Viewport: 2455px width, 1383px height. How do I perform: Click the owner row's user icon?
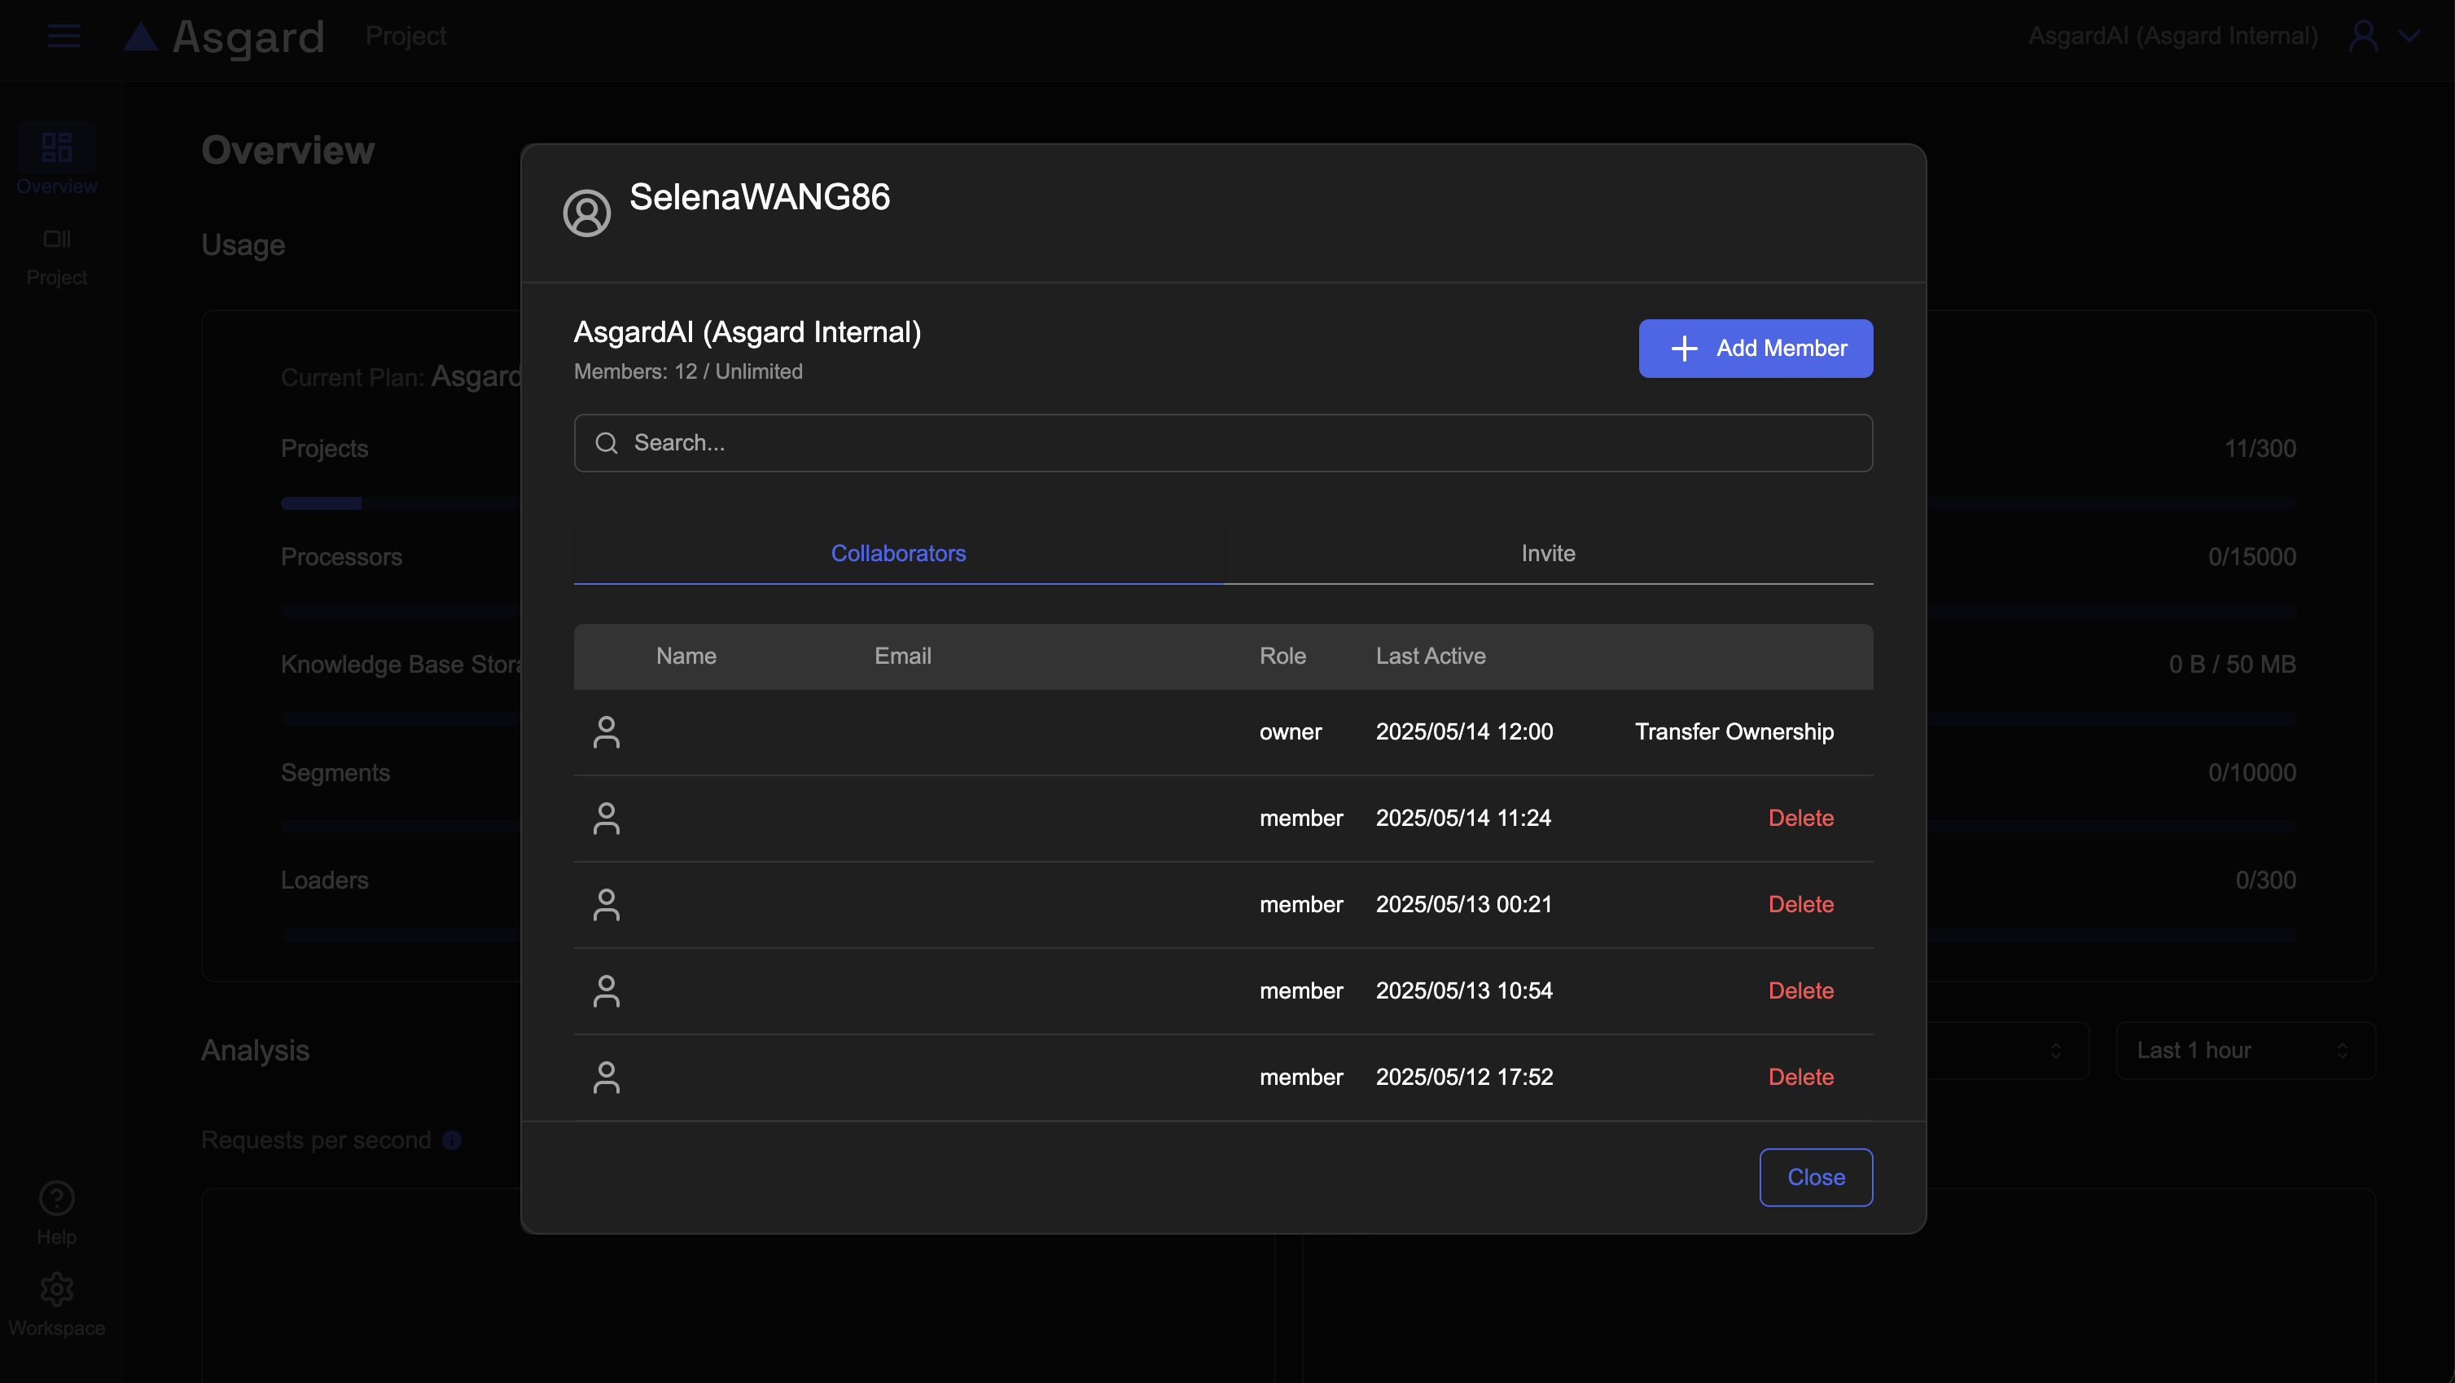[606, 732]
